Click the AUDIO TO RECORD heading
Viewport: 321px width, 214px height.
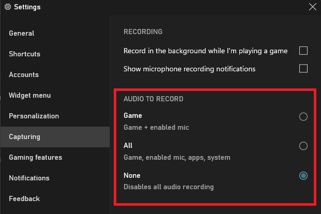click(154, 99)
